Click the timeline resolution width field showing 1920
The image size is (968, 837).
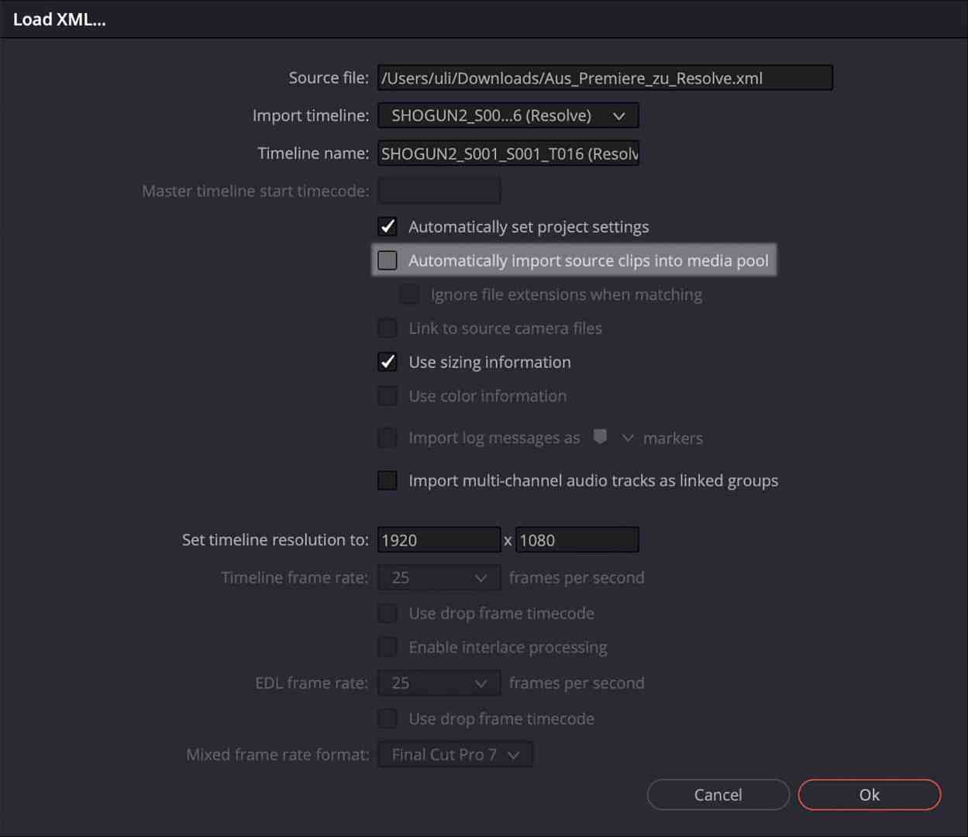point(439,539)
